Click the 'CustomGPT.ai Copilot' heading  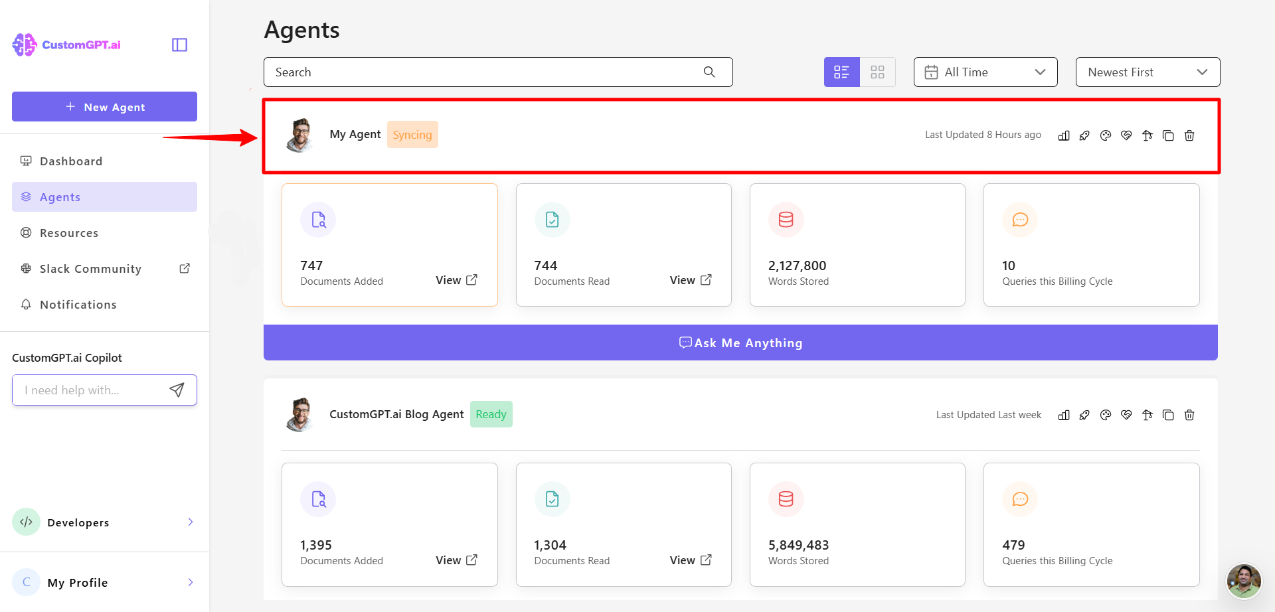click(x=67, y=358)
